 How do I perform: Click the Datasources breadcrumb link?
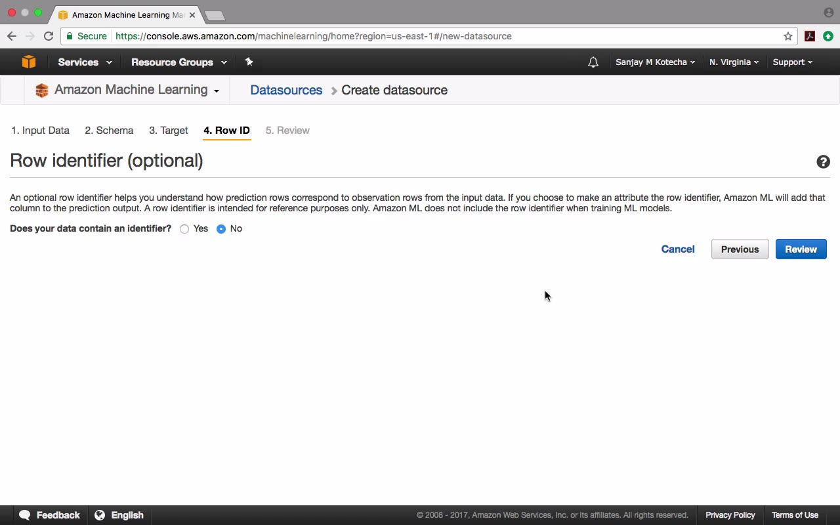(286, 91)
